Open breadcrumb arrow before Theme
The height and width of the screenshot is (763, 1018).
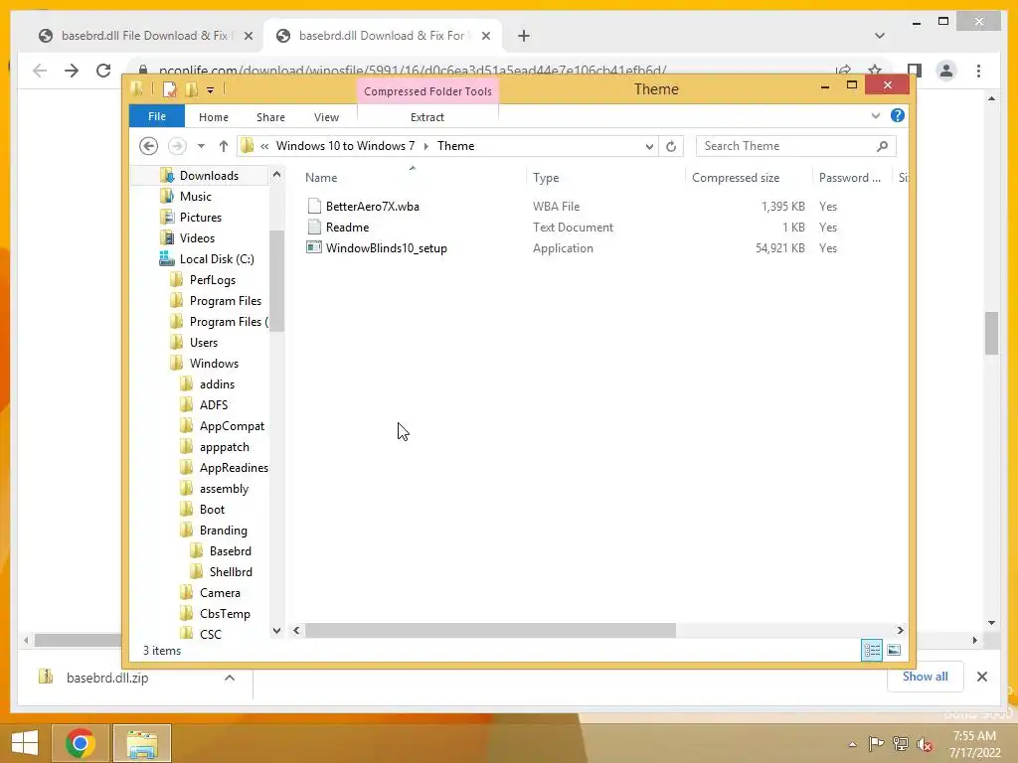point(425,146)
